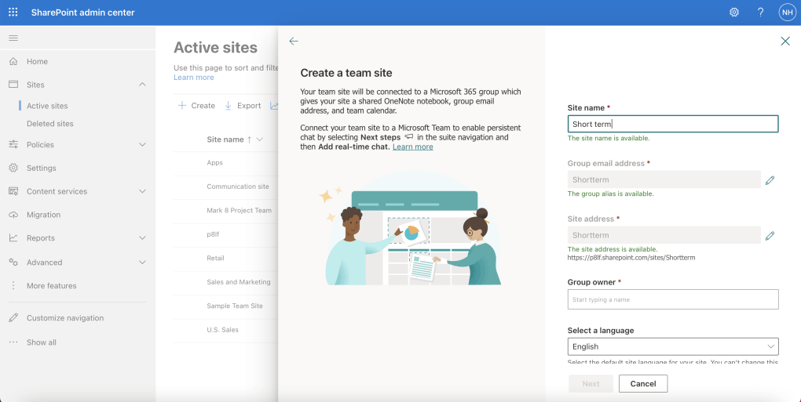Open the NH account avatar
This screenshot has height=402, width=801.
click(787, 13)
